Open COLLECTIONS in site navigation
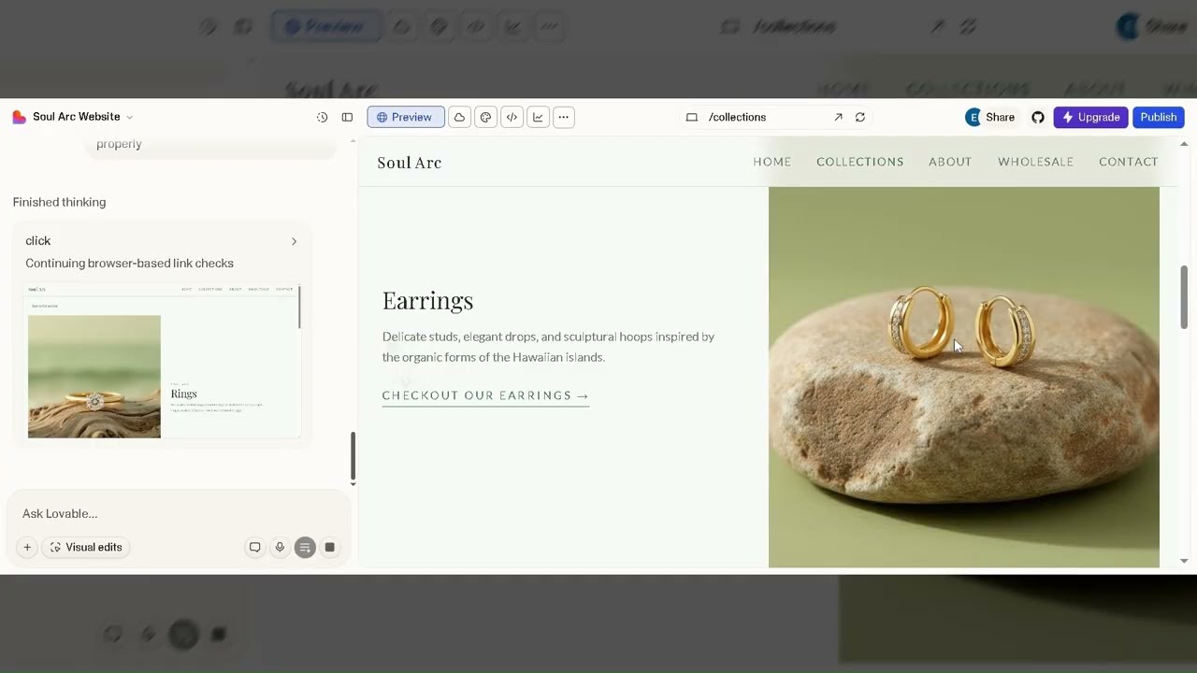This screenshot has width=1197, height=673. (860, 162)
